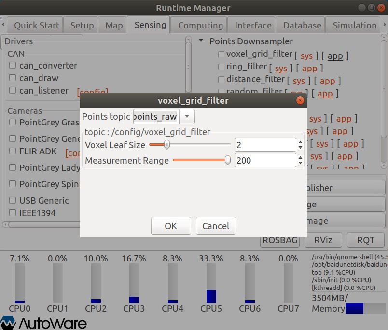Image resolution: width=388 pixels, height=330 pixels.
Task: Click the CPU5 usage bar
Action: (211, 283)
